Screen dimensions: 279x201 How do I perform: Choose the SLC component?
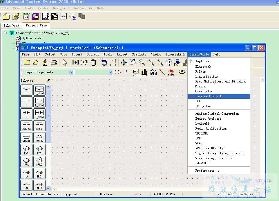pos(26,173)
